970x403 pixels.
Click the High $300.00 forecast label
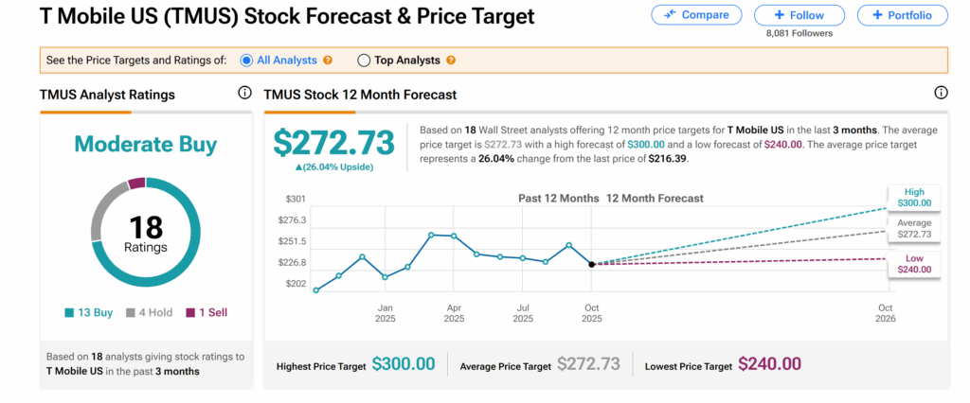913,197
